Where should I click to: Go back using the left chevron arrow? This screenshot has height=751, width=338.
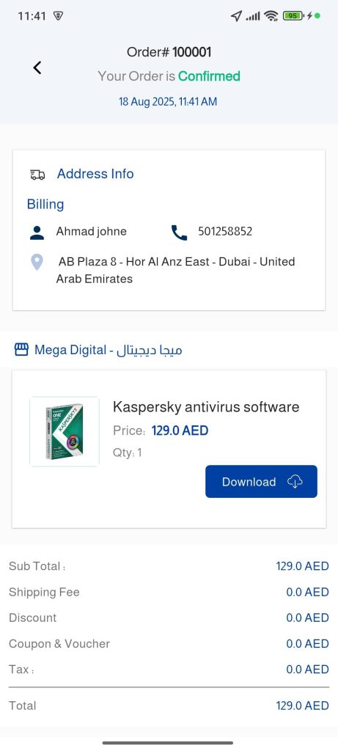[37, 68]
